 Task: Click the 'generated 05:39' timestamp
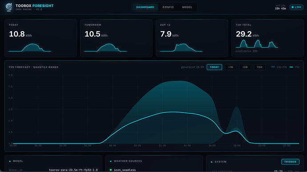[192, 67]
